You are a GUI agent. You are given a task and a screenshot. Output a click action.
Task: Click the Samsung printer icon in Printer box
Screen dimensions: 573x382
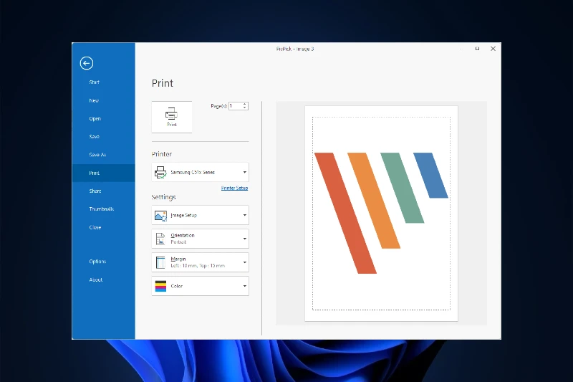[160, 172]
